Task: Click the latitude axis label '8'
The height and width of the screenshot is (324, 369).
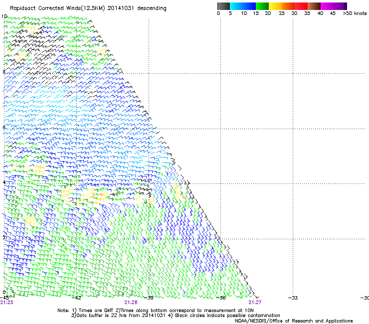Action: [4, 72]
